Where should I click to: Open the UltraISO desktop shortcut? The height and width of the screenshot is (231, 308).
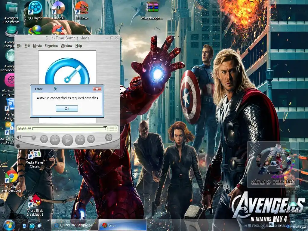click(58, 11)
